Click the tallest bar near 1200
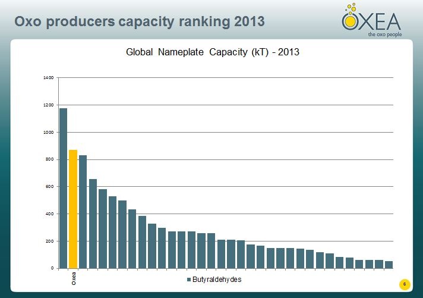 tap(64, 189)
